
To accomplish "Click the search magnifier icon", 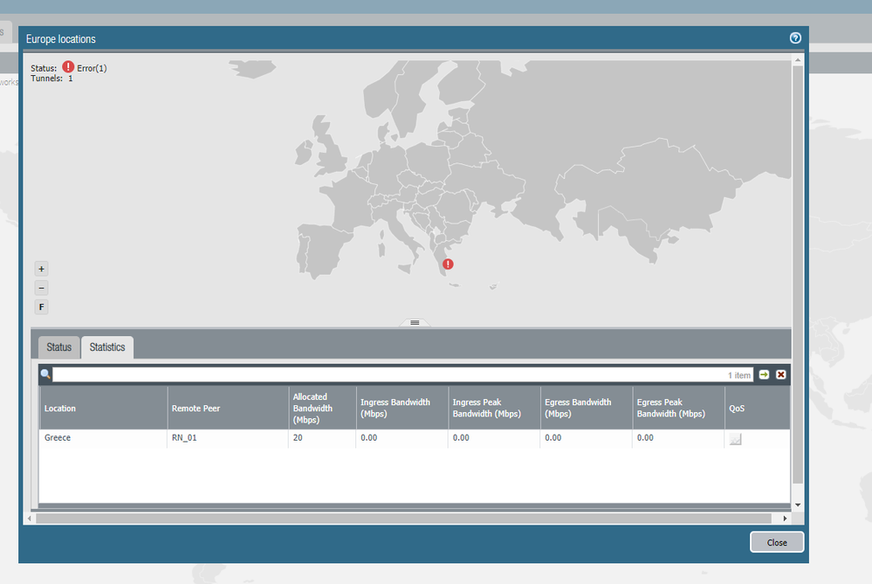I will click(45, 374).
